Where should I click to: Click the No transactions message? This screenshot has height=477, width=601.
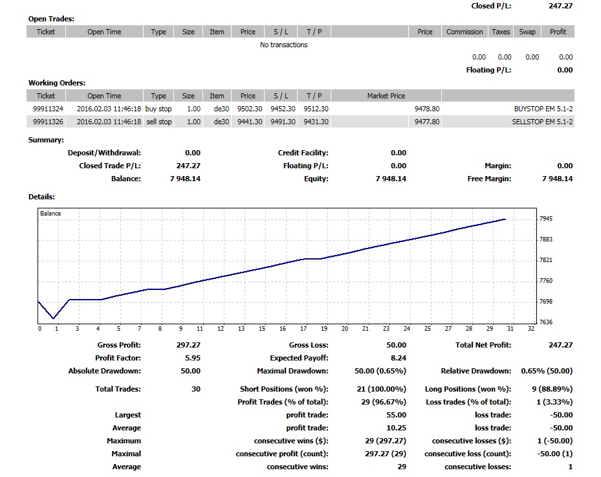283,45
